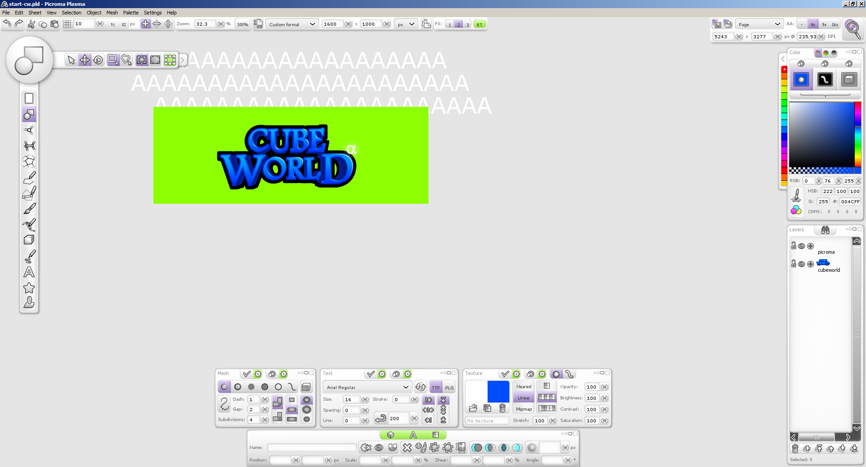The height and width of the screenshot is (467, 866).
Task: Click the Undo arrow icon
Action: [x=7, y=24]
